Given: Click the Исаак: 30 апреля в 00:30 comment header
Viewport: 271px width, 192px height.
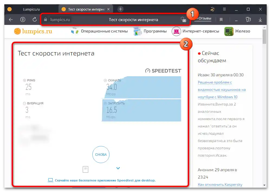Looking at the screenshot, I should point(221,75).
